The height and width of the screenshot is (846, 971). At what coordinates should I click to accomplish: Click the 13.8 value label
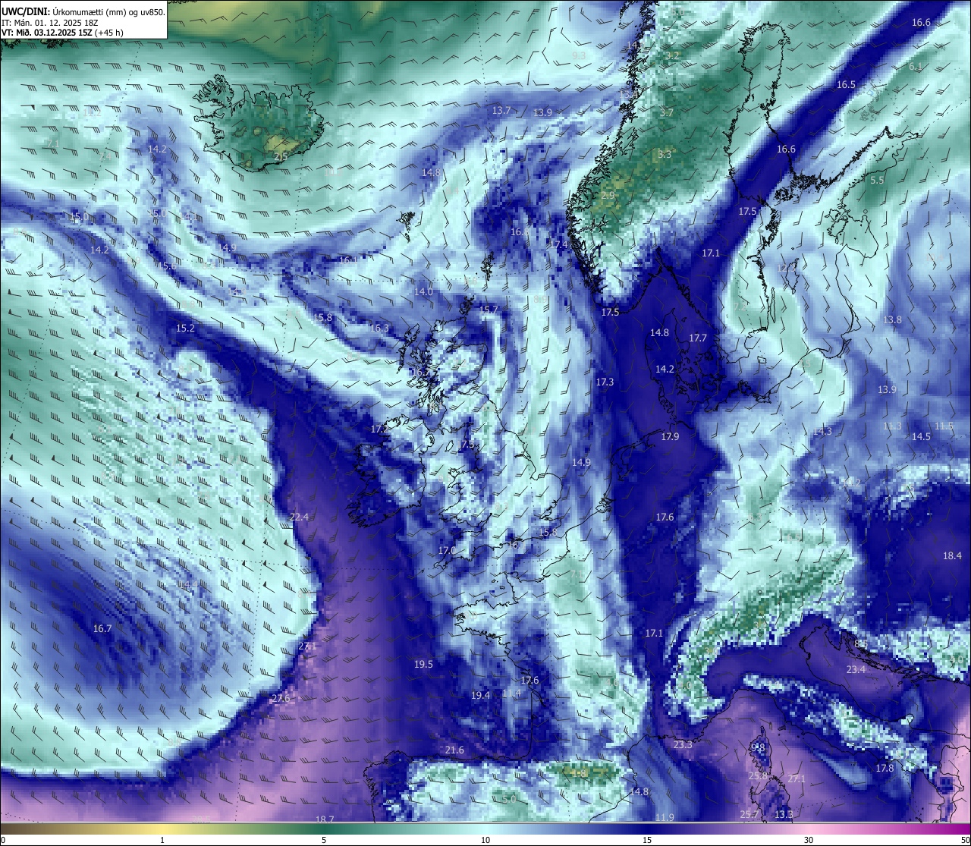point(892,319)
